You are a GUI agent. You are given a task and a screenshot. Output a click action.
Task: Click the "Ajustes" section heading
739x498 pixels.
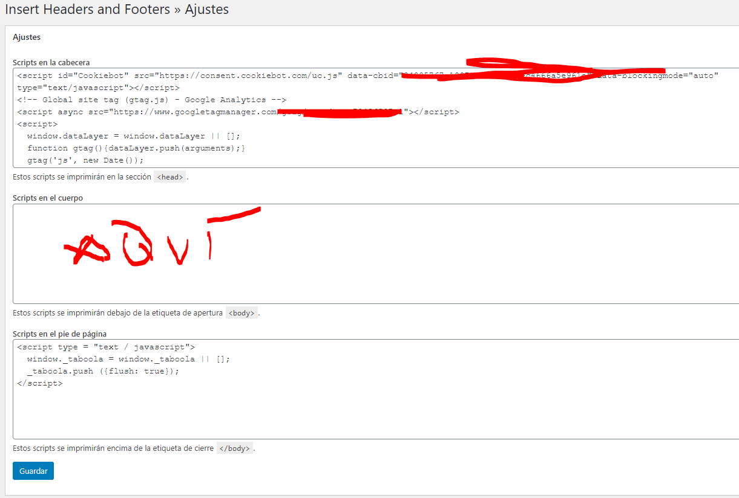(27, 37)
